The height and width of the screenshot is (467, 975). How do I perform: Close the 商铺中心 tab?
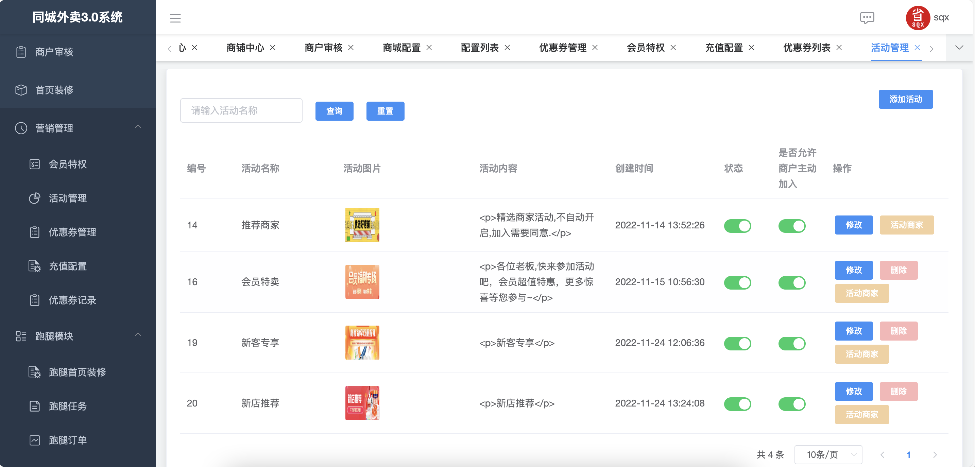pyautogui.click(x=273, y=47)
